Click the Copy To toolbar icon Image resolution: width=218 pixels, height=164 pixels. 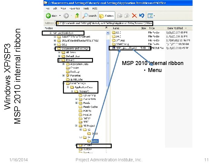tap(127, 15)
